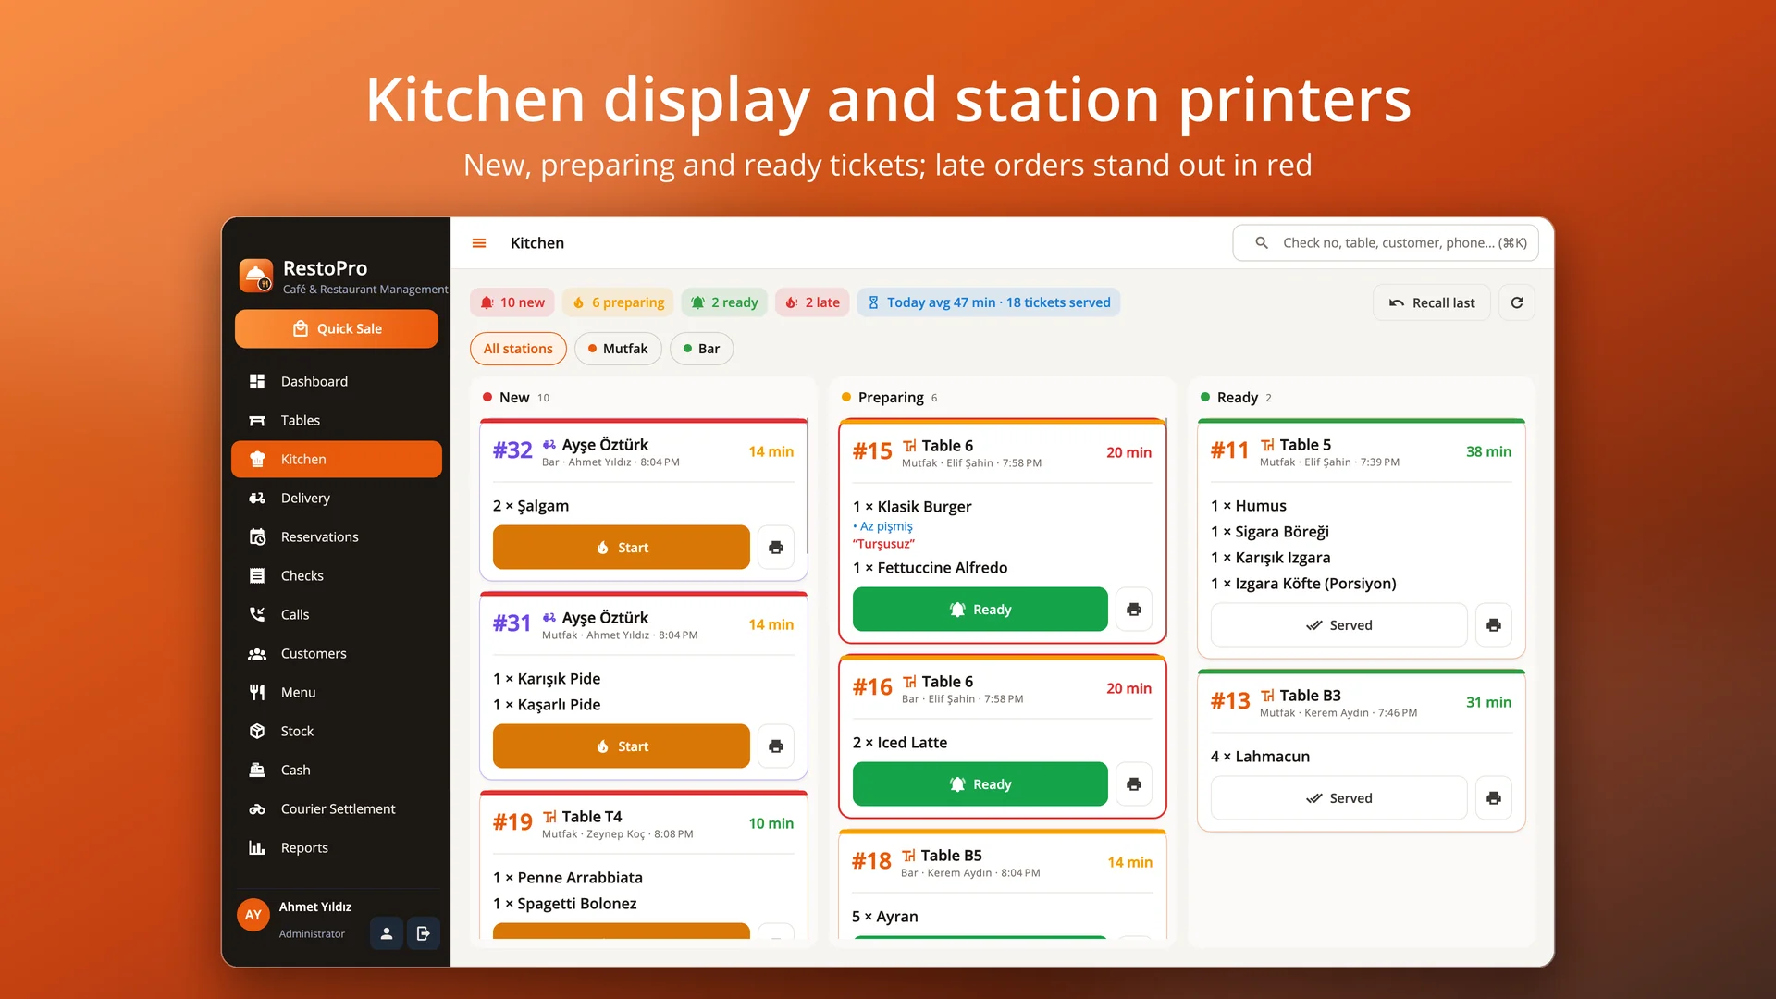This screenshot has width=1776, height=999.
Task: Mark ticket #11 Table 5 as Served
Action: [x=1339, y=625]
